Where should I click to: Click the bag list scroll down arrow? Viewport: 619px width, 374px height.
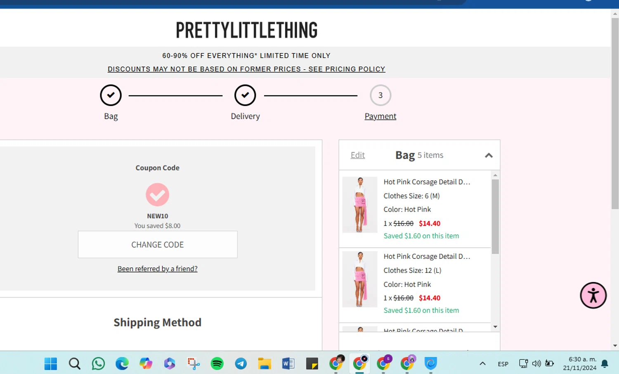point(495,327)
